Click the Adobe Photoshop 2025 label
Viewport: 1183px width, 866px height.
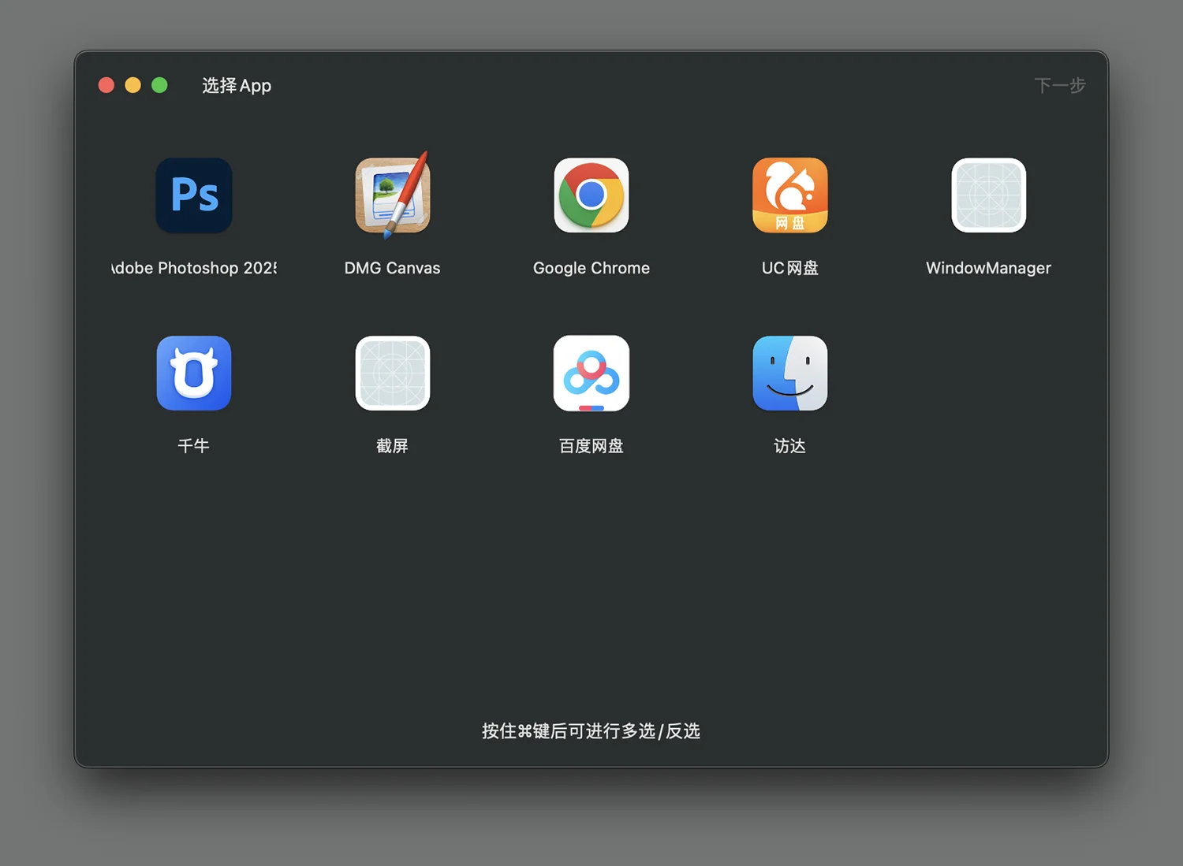coord(194,268)
